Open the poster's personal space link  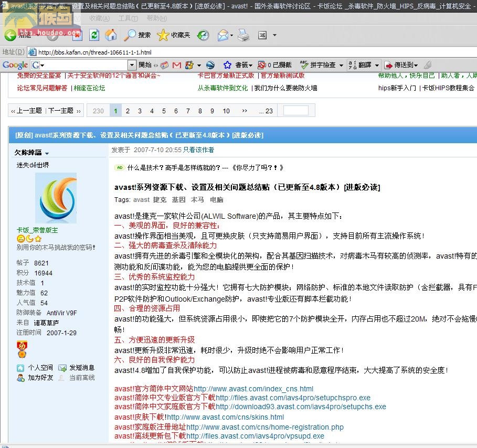point(40,368)
